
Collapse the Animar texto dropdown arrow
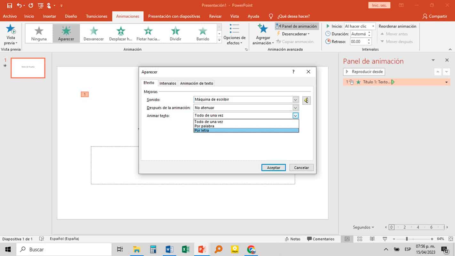(x=296, y=116)
